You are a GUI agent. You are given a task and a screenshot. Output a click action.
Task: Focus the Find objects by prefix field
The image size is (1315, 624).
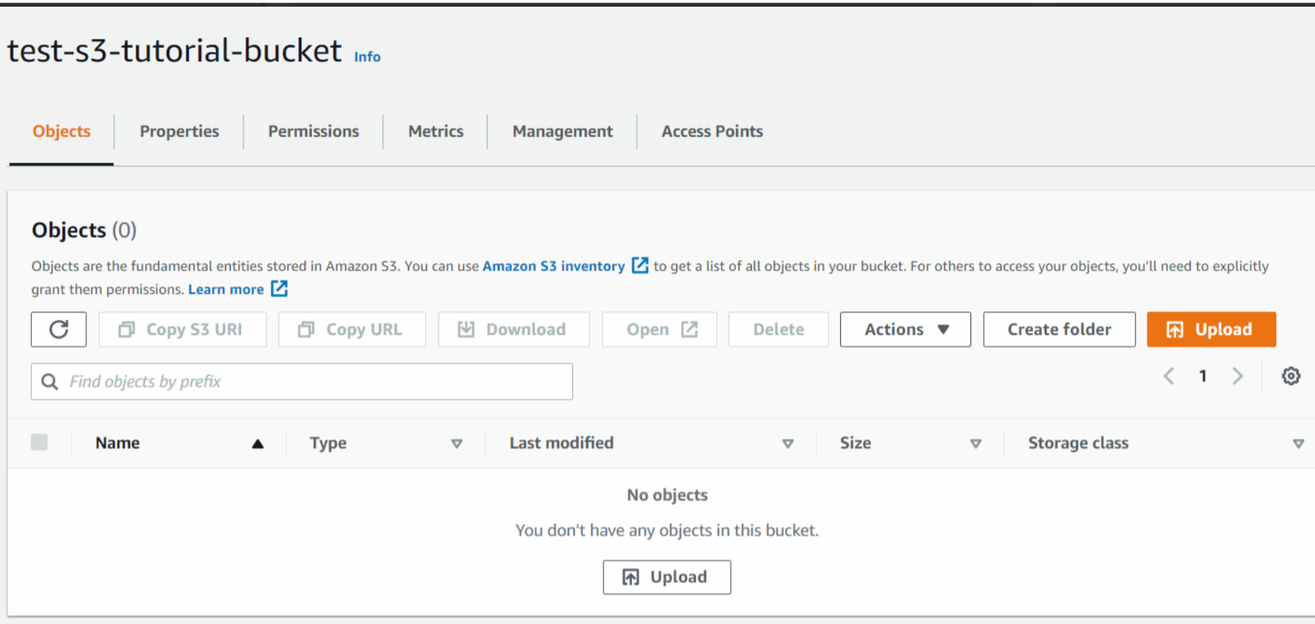pyautogui.click(x=302, y=382)
